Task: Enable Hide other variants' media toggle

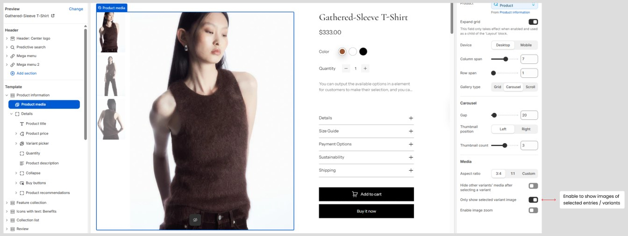Action: click(533, 186)
